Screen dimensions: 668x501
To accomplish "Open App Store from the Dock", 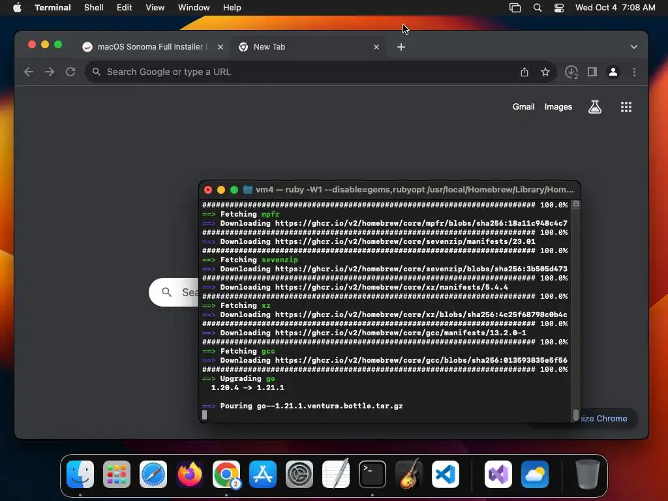I will point(263,474).
